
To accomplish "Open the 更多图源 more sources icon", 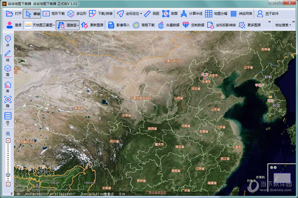I will point(242,25).
